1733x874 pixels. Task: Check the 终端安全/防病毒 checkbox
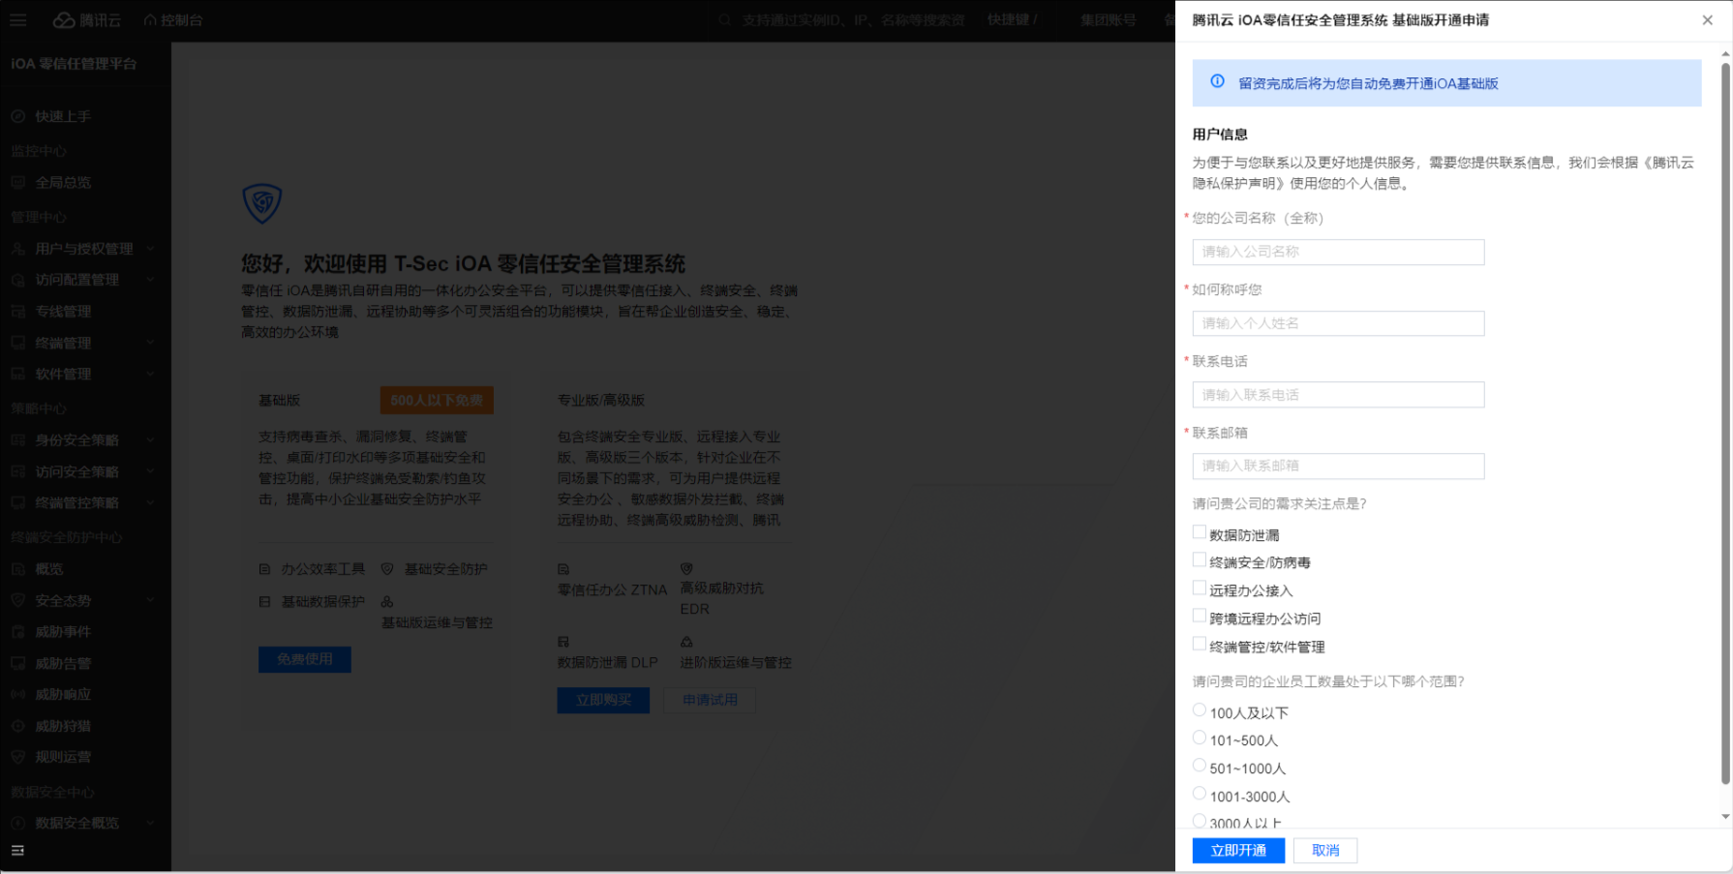click(x=1200, y=560)
